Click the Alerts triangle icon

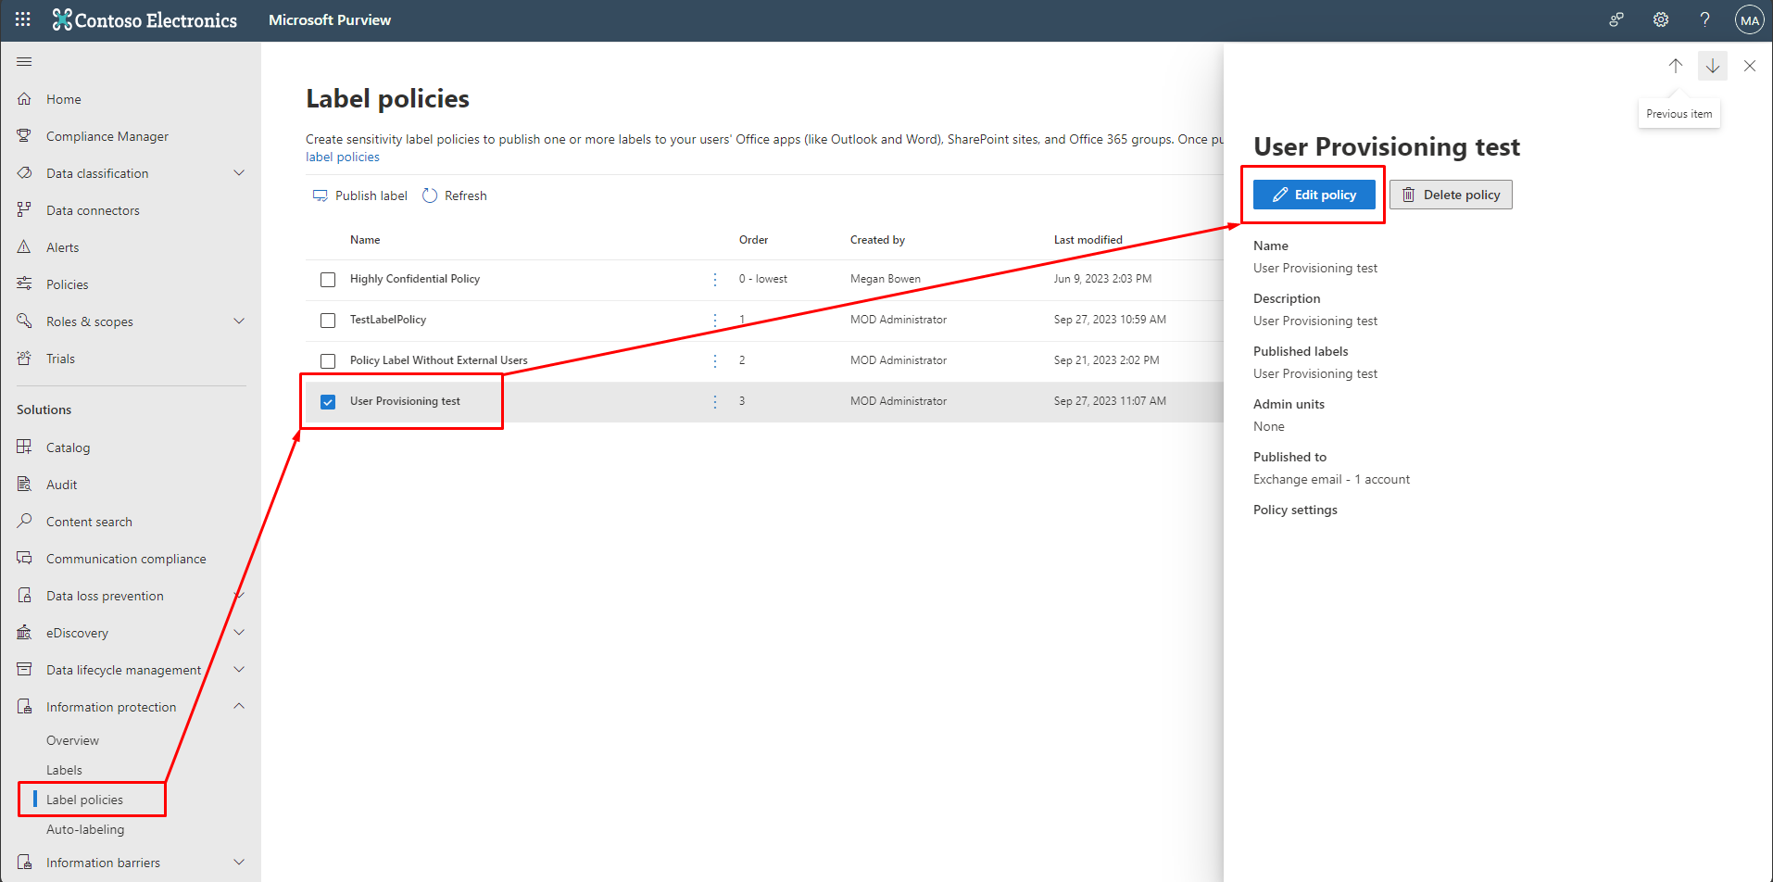click(x=24, y=247)
